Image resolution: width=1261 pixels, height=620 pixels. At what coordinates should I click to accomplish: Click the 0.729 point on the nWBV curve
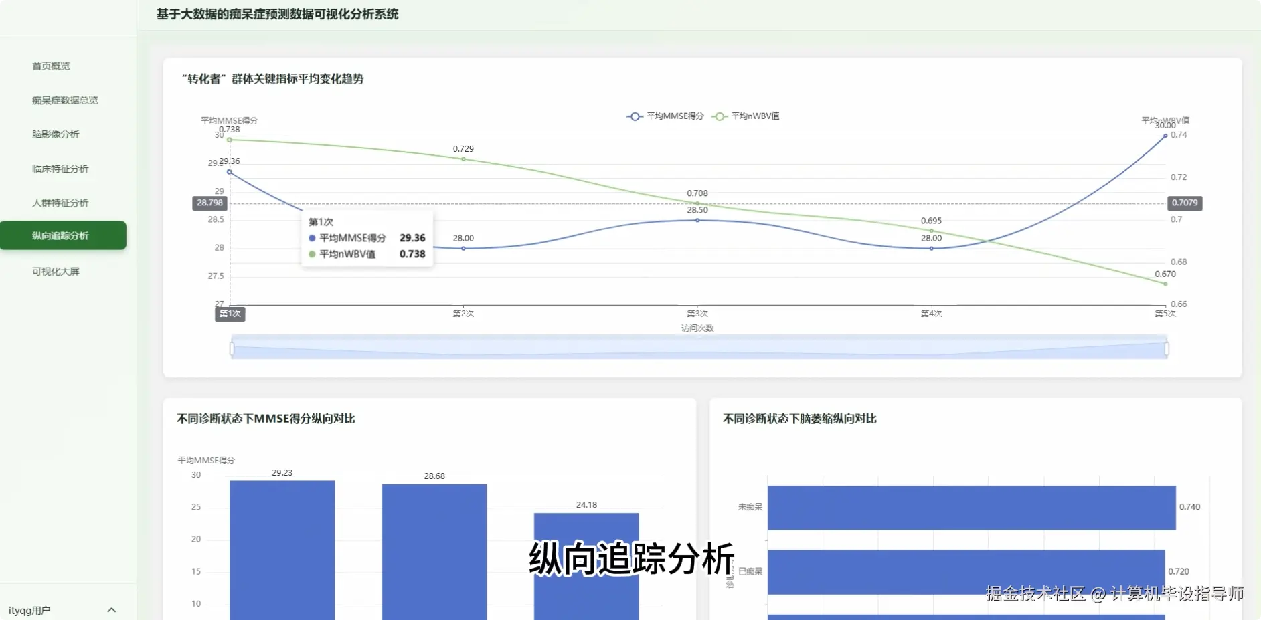463,159
